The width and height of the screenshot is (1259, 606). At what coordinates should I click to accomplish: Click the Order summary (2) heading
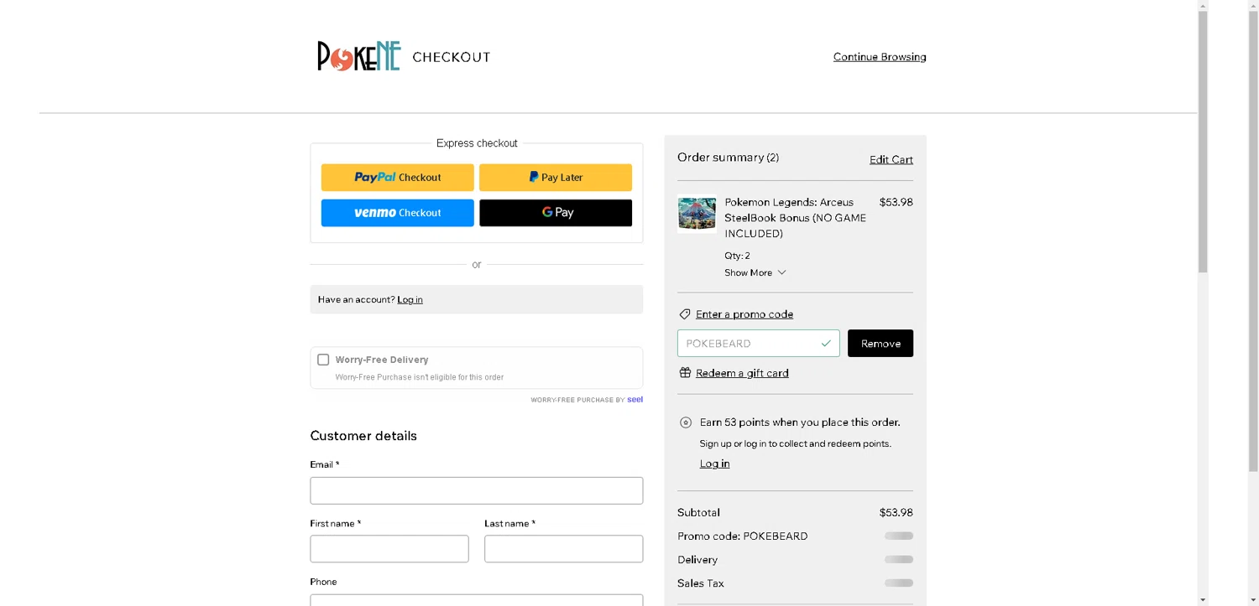click(x=729, y=158)
